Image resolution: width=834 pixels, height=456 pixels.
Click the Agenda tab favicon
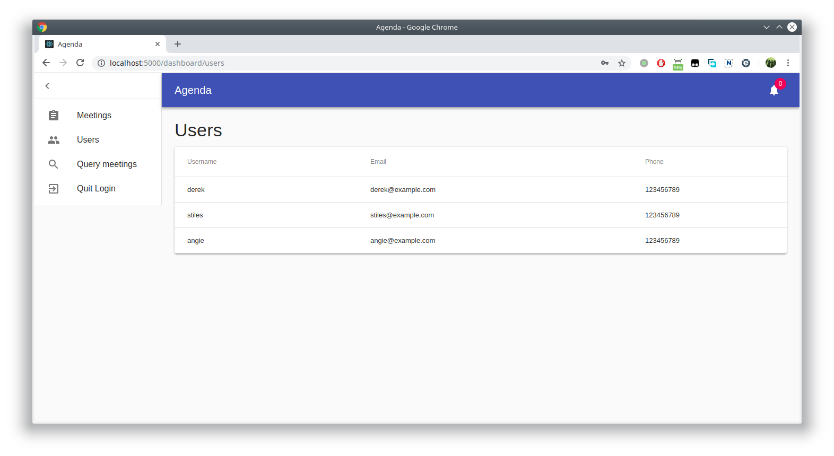(x=49, y=44)
